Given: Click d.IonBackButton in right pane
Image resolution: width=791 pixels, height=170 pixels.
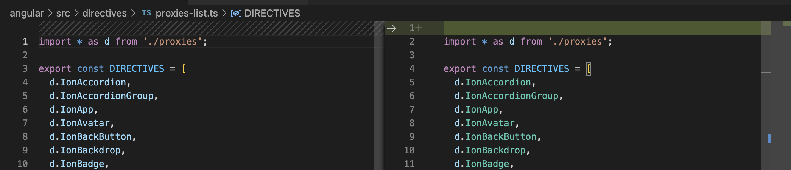Looking at the screenshot, I should tap(498, 137).
